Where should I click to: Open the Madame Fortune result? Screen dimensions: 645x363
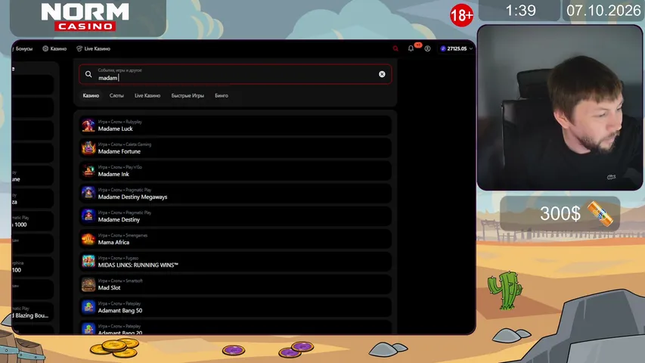pyautogui.click(x=235, y=147)
